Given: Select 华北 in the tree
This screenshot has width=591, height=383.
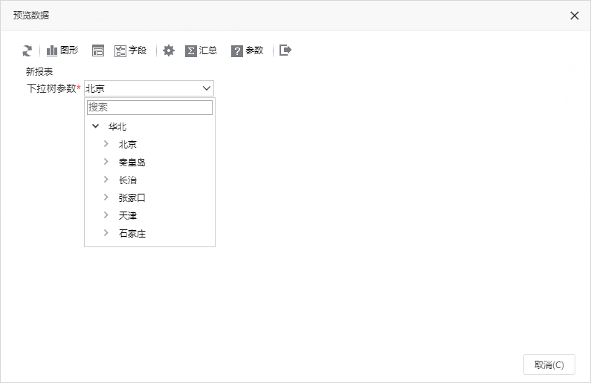Looking at the screenshot, I should [x=117, y=126].
